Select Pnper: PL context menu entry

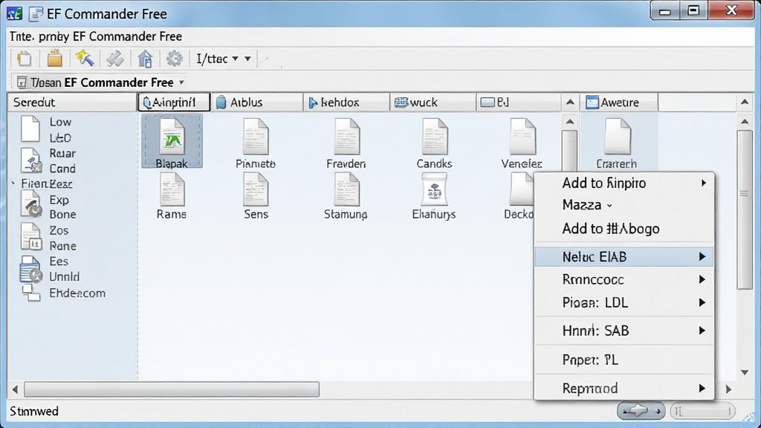click(624, 360)
